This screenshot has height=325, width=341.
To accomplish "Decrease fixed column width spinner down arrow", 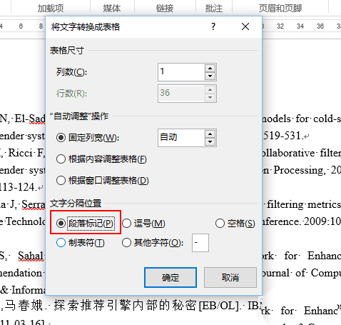I will [x=210, y=142].
